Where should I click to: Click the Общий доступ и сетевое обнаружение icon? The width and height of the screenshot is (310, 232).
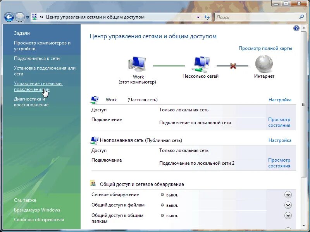click(x=93, y=183)
